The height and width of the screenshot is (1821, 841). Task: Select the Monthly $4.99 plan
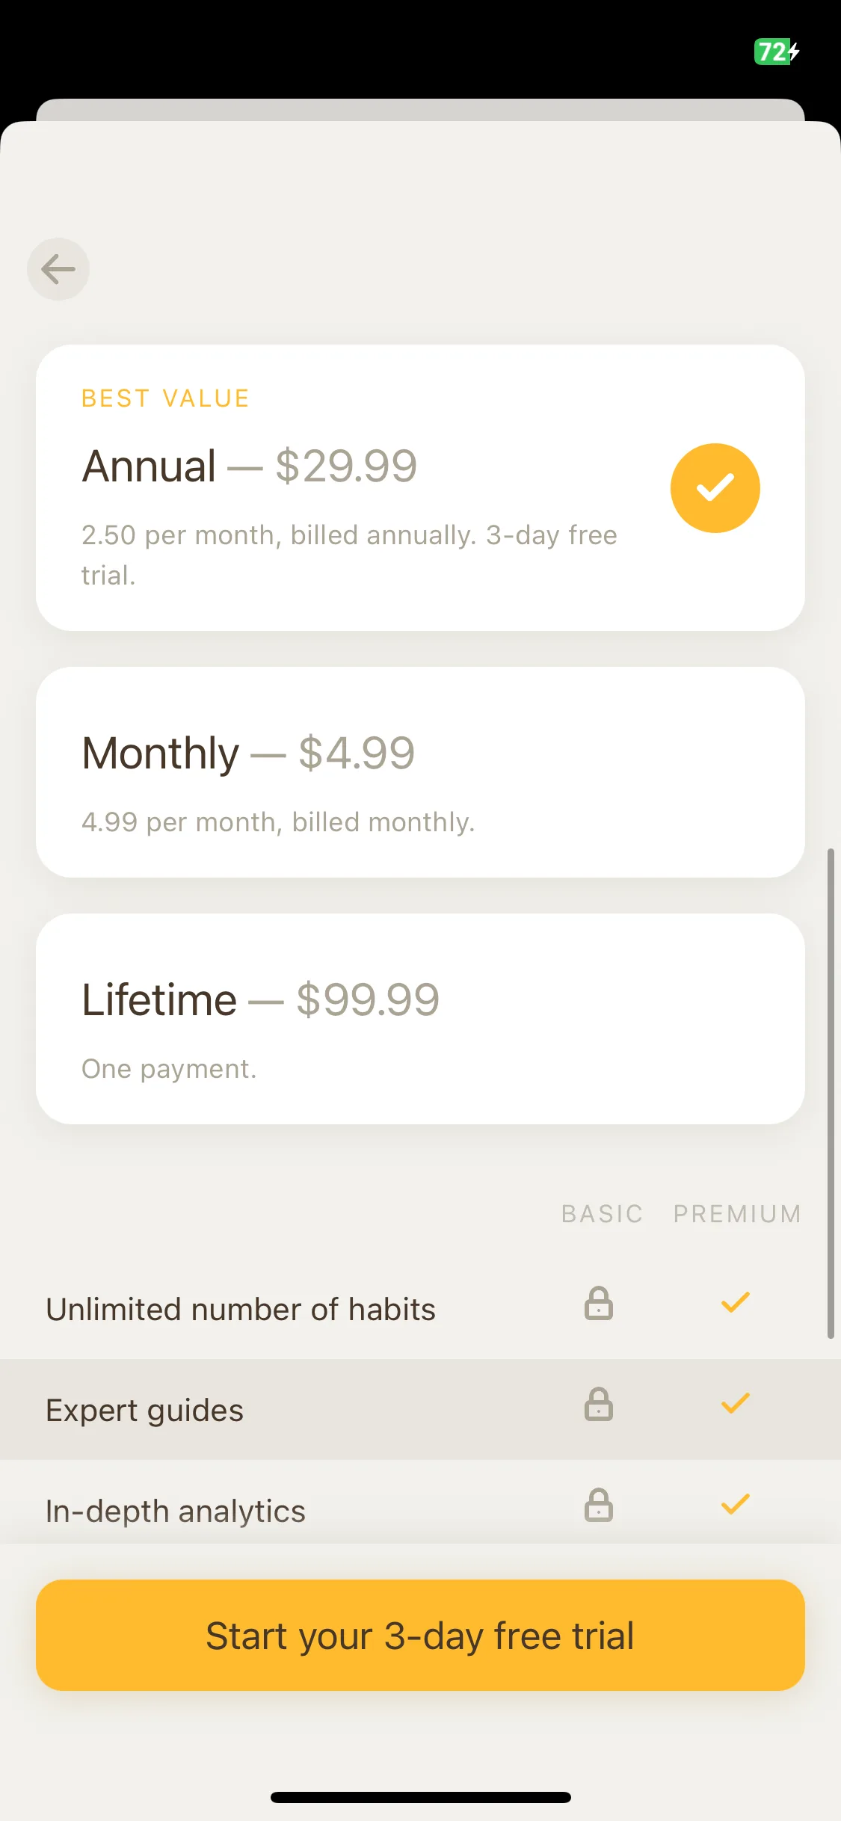(420, 772)
